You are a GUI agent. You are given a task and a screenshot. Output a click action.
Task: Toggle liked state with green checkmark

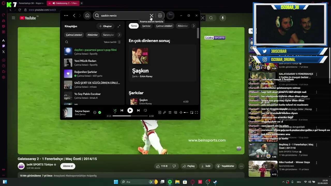[100, 112]
